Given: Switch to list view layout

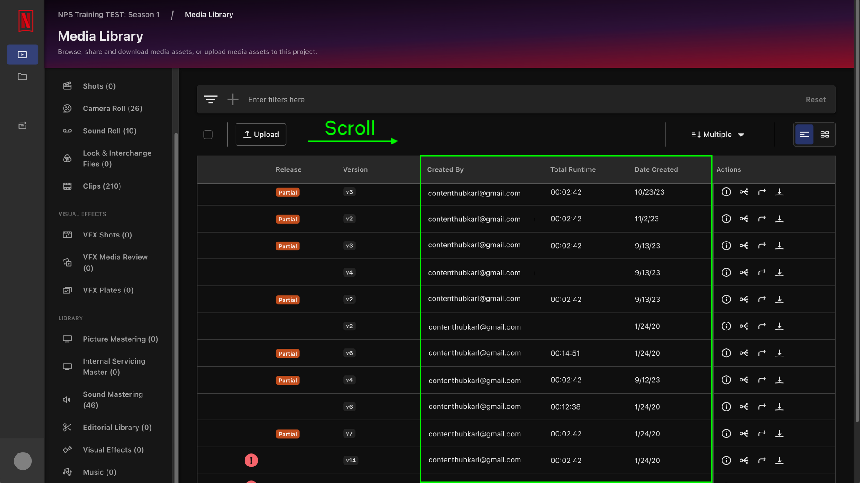Looking at the screenshot, I should (x=804, y=135).
